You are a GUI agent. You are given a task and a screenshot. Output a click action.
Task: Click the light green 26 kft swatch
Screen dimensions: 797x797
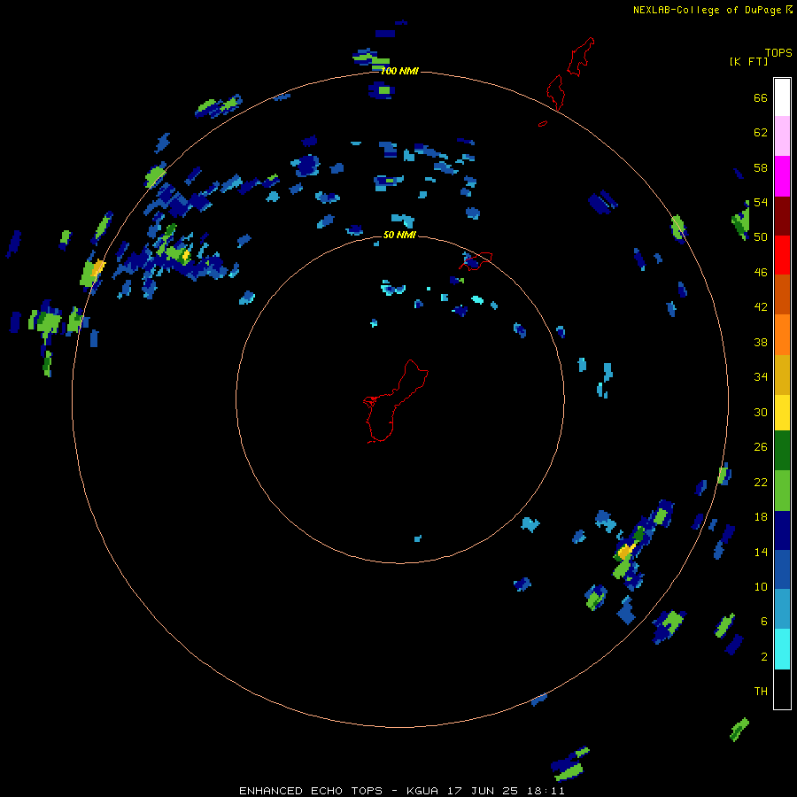coord(782,491)
